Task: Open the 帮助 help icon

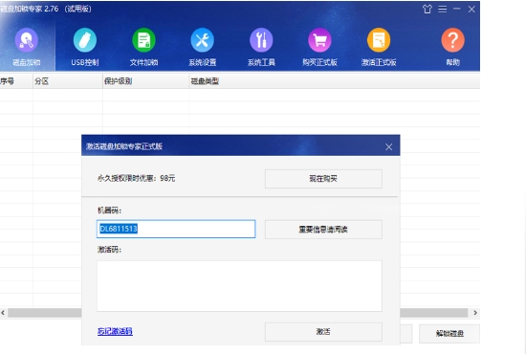Action: [452, 47]
